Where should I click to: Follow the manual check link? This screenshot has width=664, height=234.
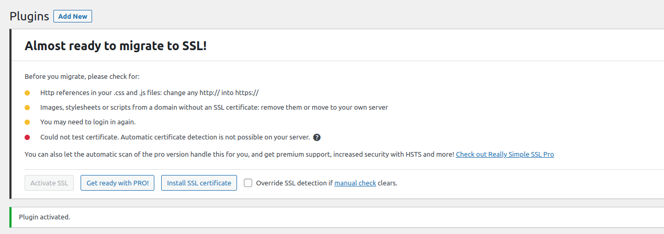(x=355, y=183)
